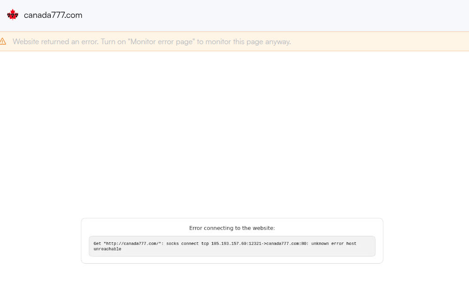Click the "Get" word starting the error message
The image size is (469, 281).
pyautogui.click(x=97, y=243)
